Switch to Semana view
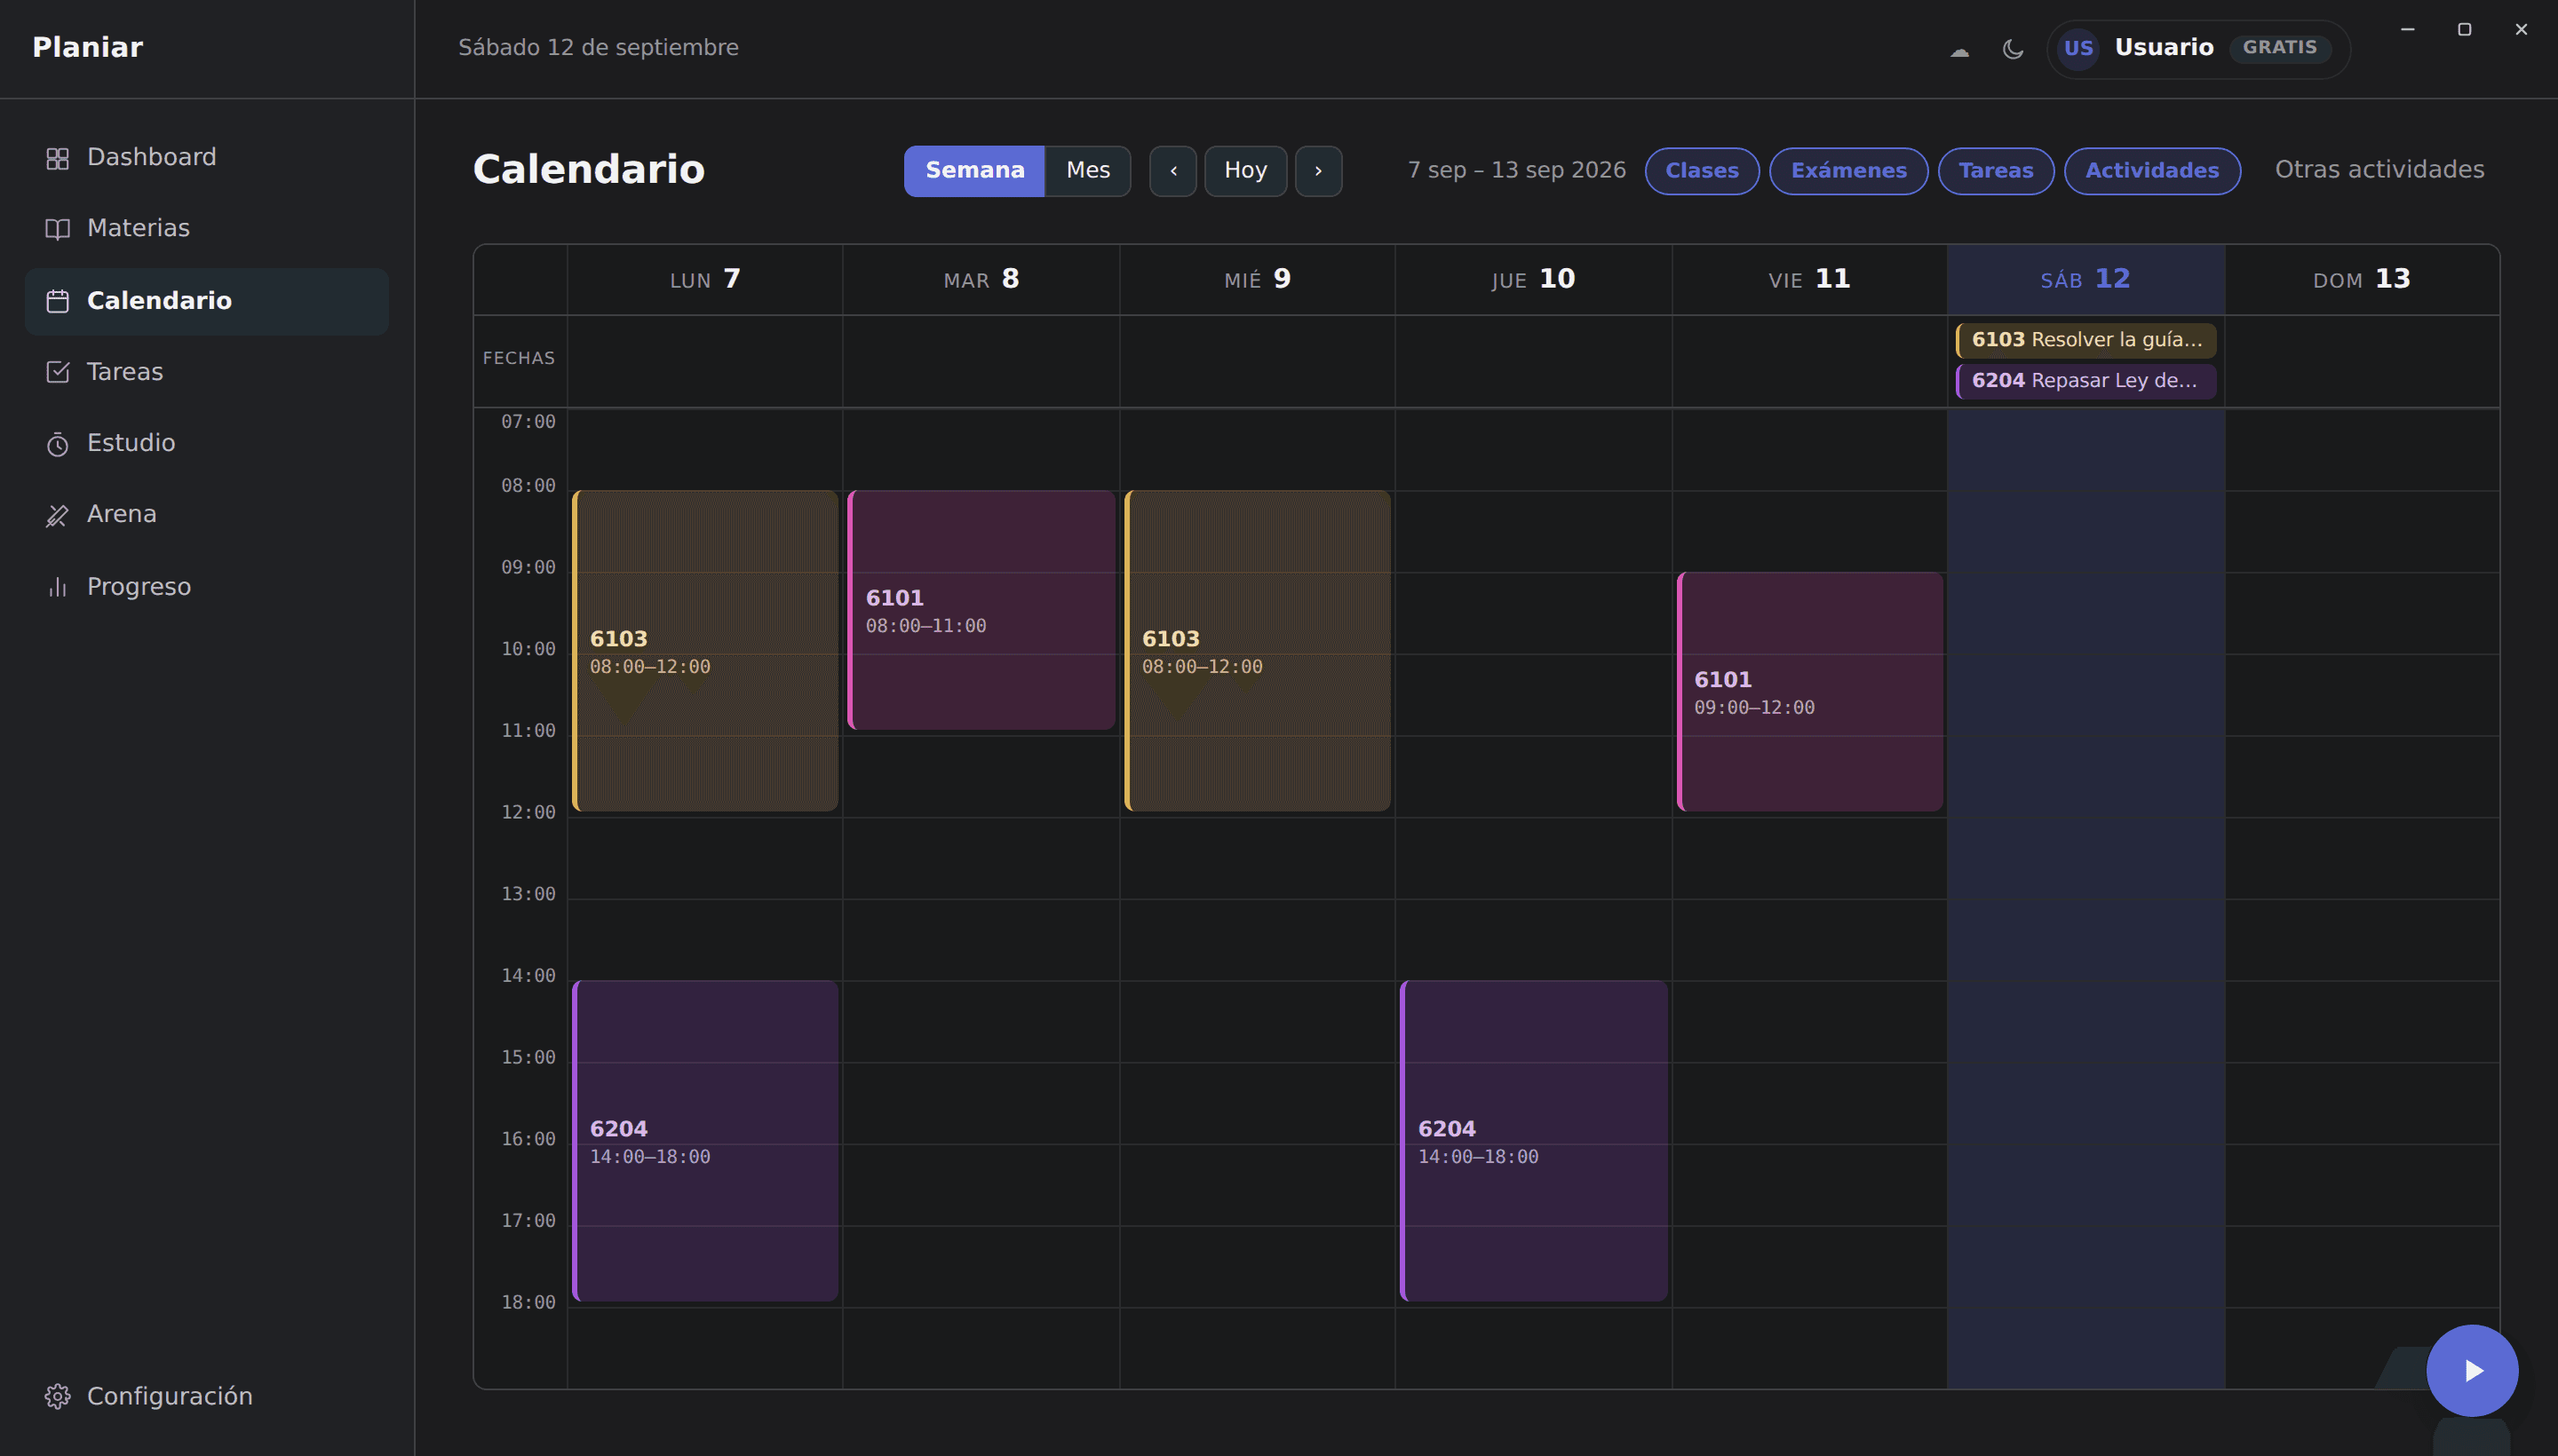Image resolution: width=2558 pixels, height=1456 pixels. 974,171
